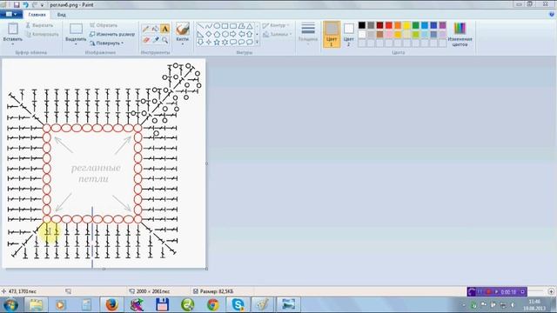The height and width of the screenshot is (313, 557).
Task: Select the Color picker eyedropper tool
Action: (x=155, y=40)
